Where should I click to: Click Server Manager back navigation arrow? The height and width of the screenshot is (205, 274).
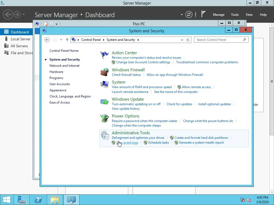click(x=8, y=14)
